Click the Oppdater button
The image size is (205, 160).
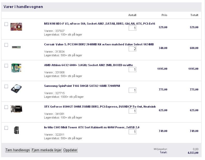[70, 150]
